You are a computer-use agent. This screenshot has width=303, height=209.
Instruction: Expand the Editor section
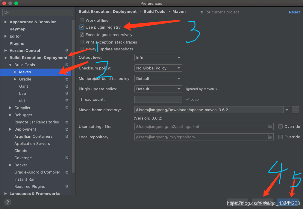(x=6, y=36)
